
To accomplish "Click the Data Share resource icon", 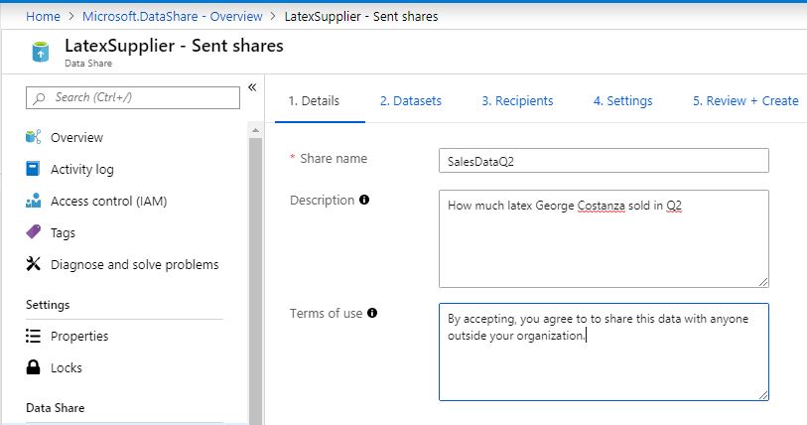I will pyautogui.click(x=41, y=52).
